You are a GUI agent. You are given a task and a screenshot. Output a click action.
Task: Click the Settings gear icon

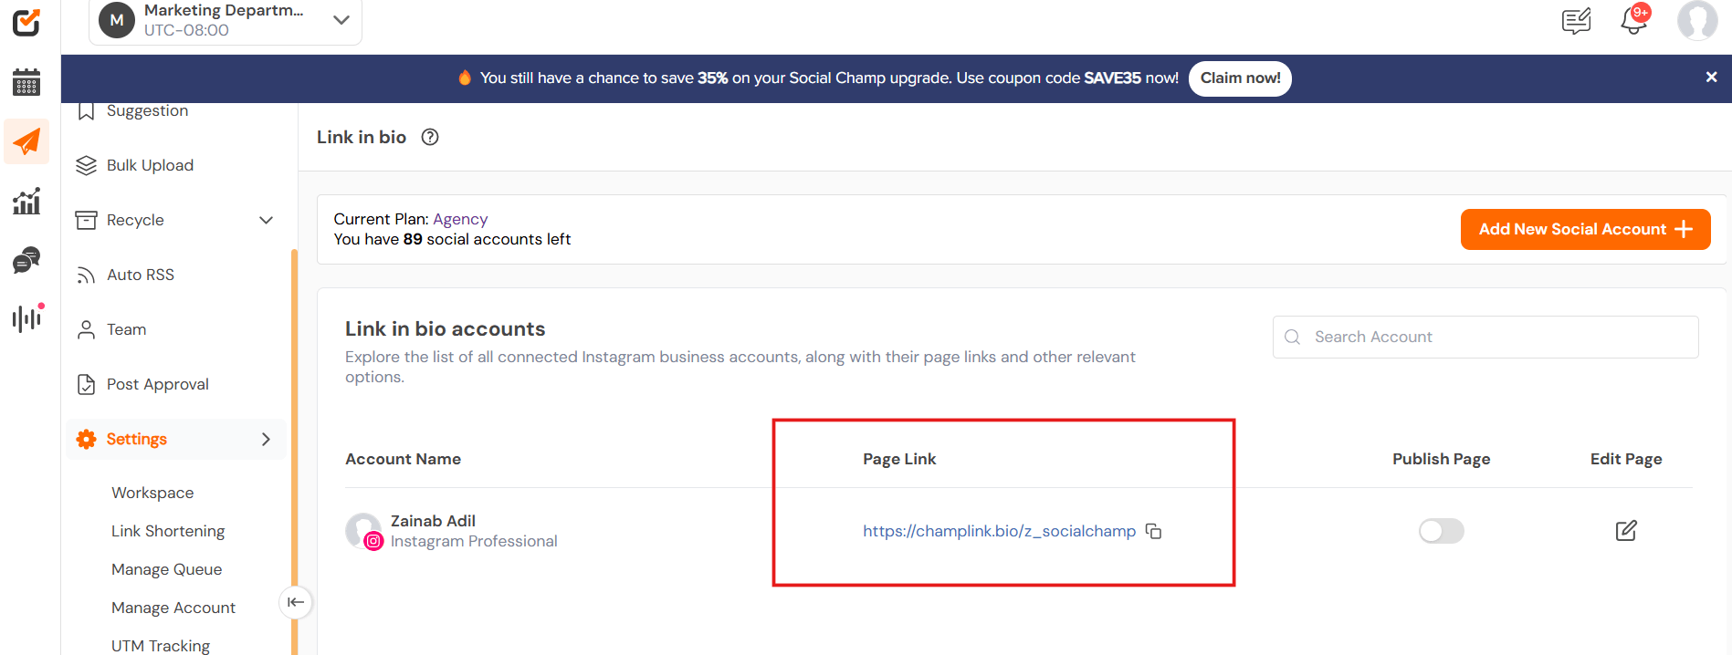(87, 439)
